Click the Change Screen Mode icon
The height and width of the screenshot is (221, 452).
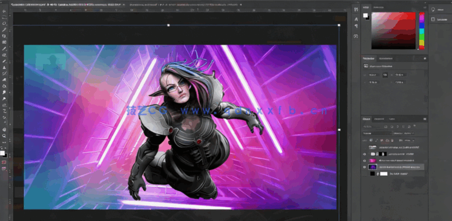click(x=4, y=169)
